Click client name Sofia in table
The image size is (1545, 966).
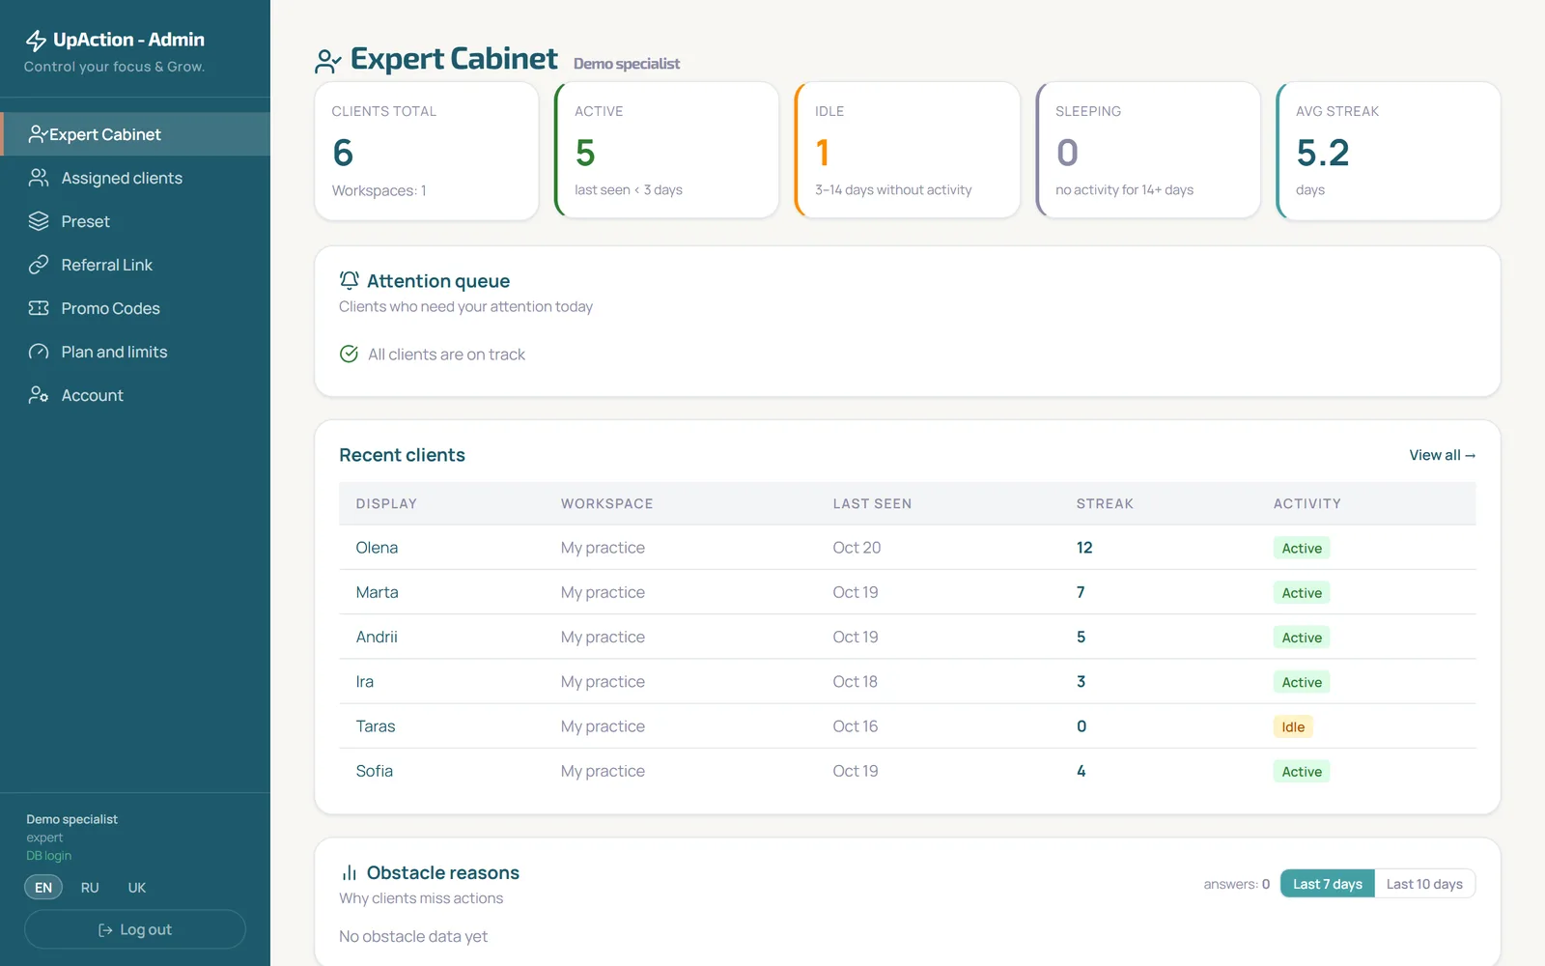coord(375,771)
